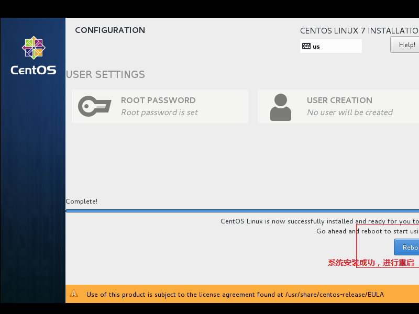The width and height of the screenshot is (419, 314).
Task: Open the 'us' keyboard layout selector
Action: coord(330,46)
